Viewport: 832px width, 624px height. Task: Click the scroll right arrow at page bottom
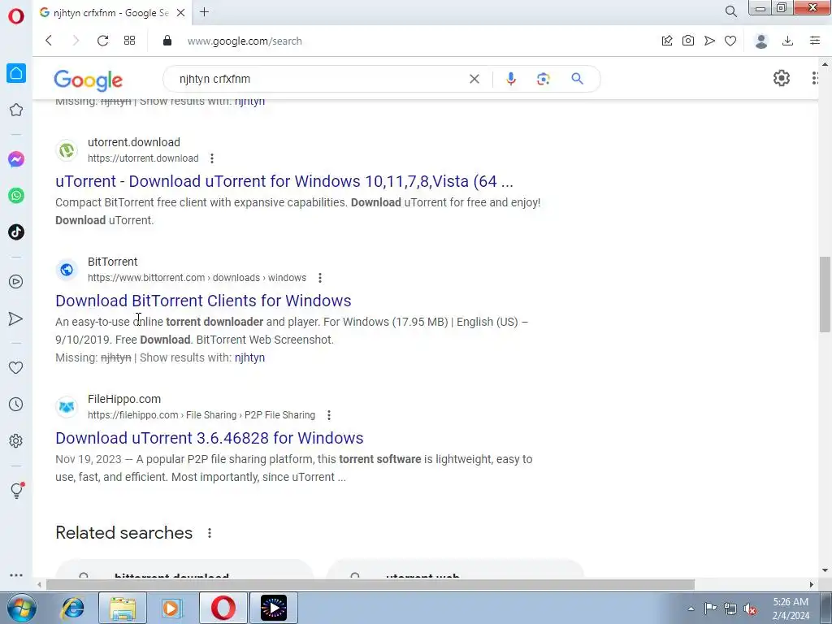point(812,584)
